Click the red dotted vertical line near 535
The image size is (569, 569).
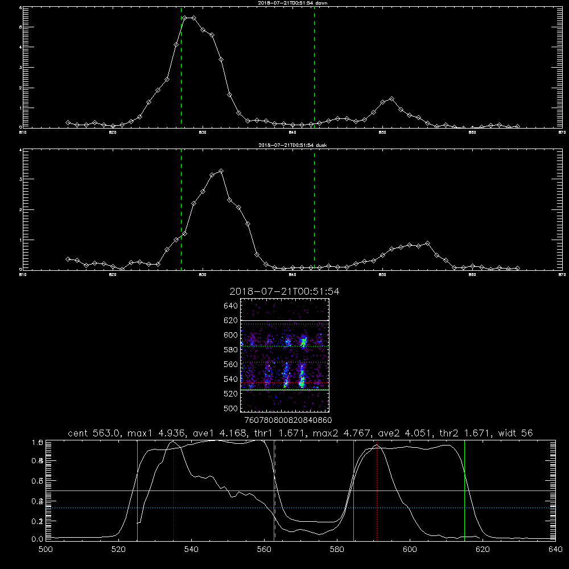point(174,490)
